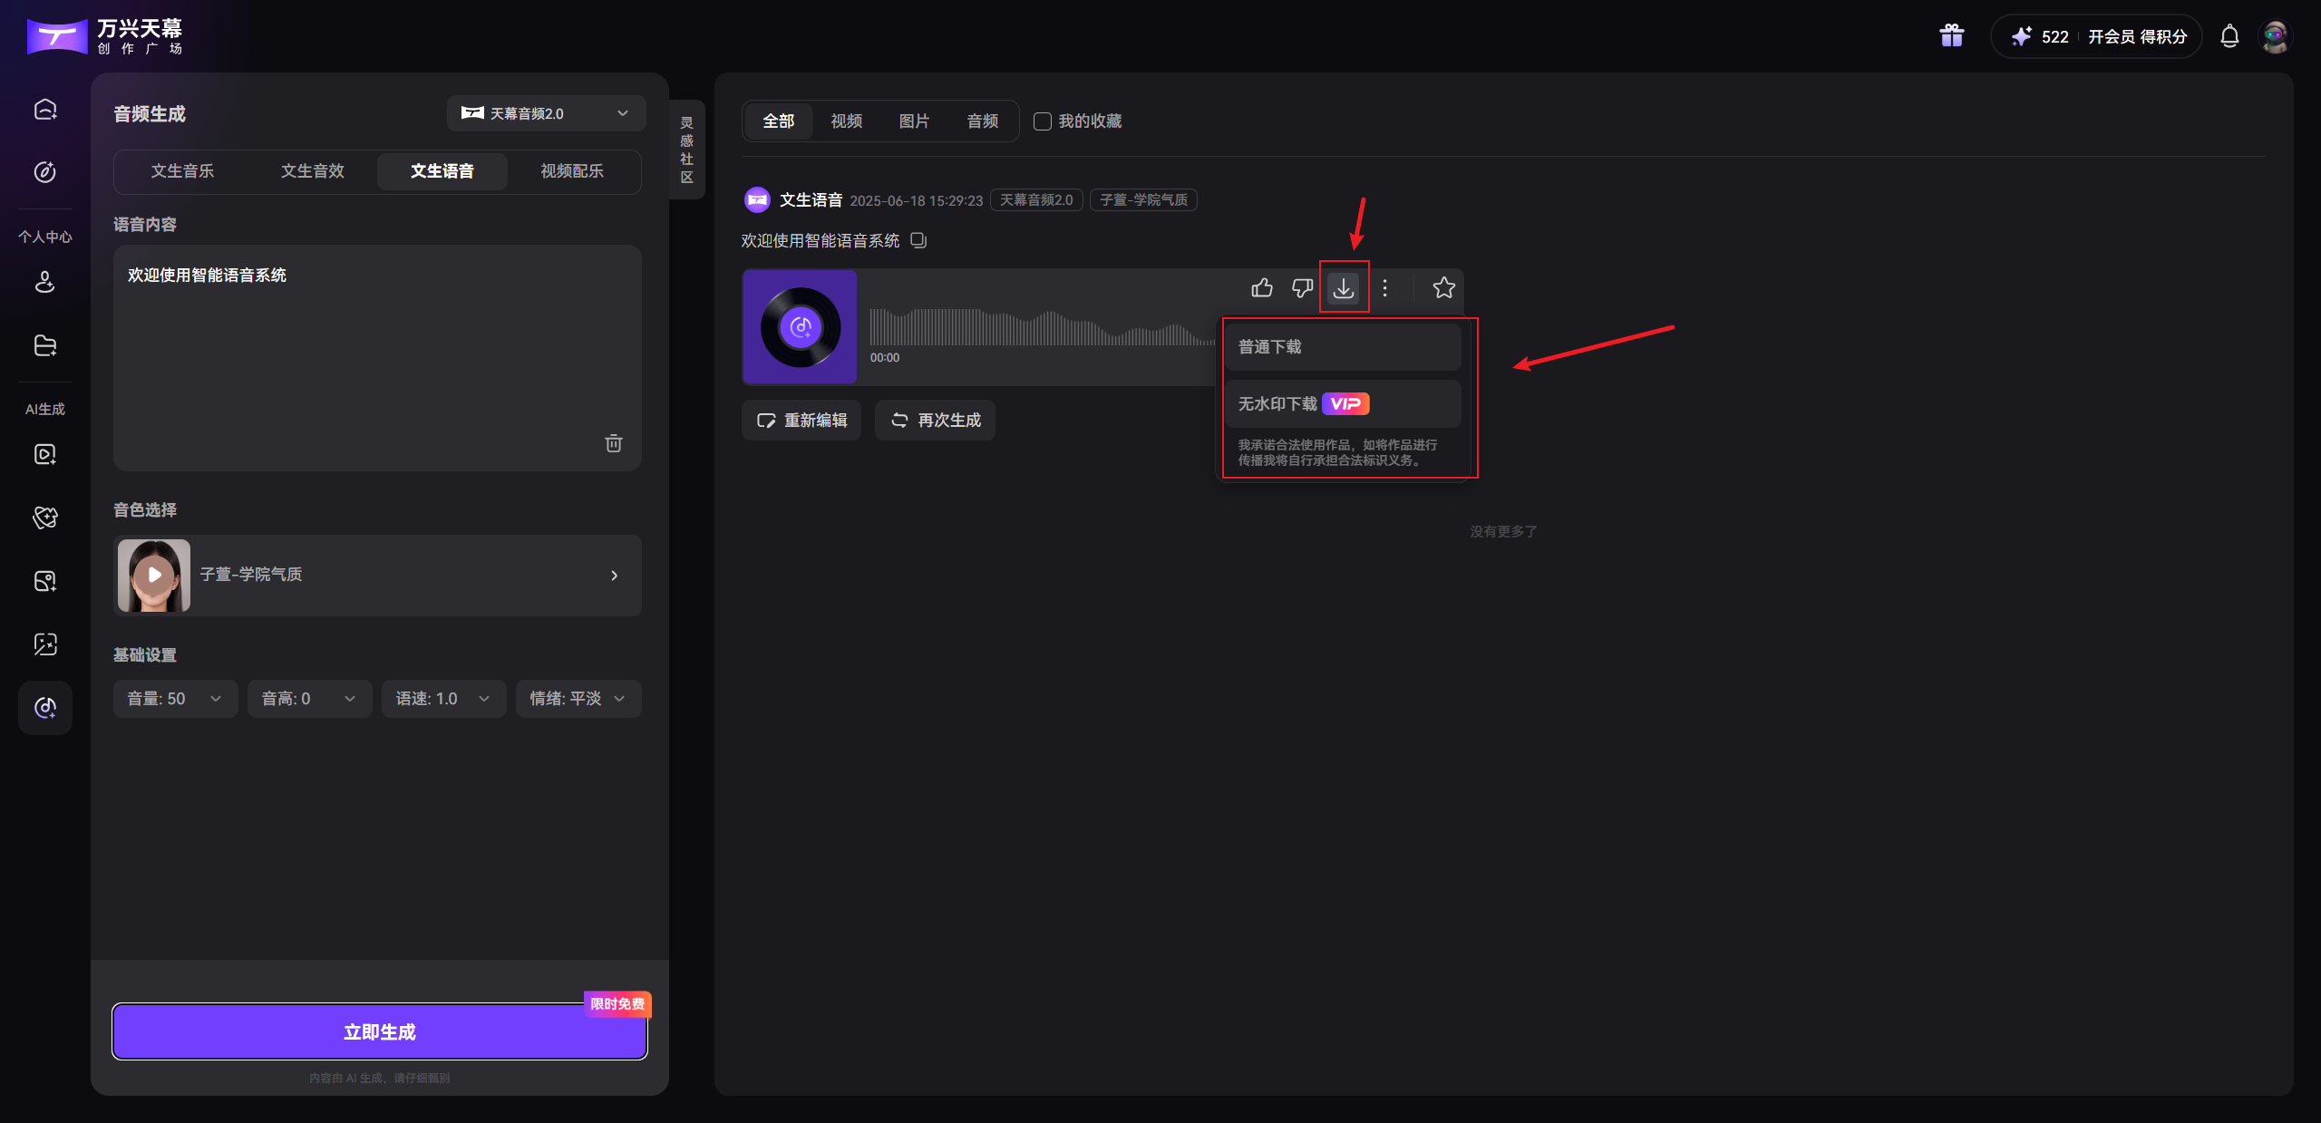Click the thumbs-up like icon
The image size is (2321, 1123).
pyautogui.click(x=1261, y=288)
